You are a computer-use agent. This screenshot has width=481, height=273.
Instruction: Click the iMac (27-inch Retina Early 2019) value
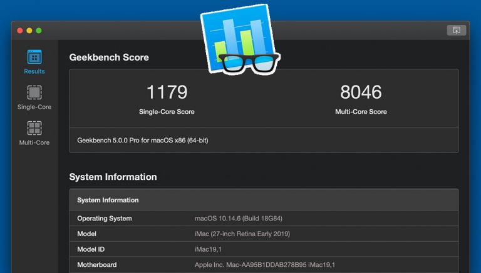(x=242, y=234)
